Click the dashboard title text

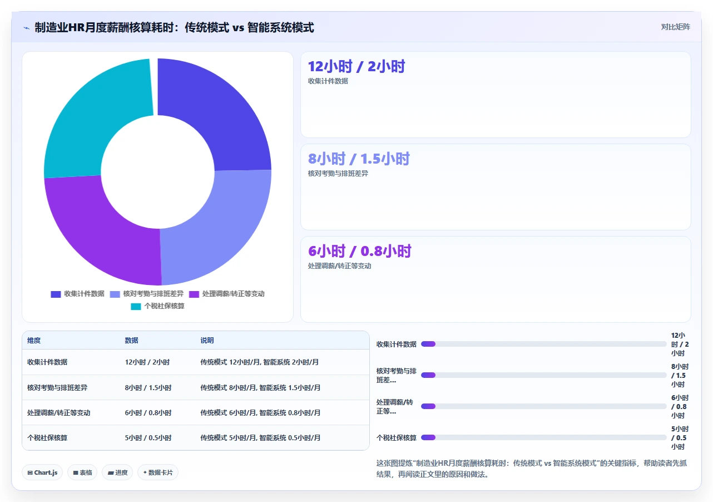tap(174, 27)
